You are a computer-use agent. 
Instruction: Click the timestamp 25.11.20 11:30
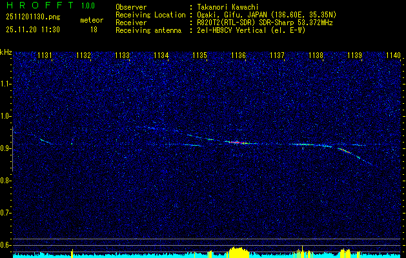(33, 30)
